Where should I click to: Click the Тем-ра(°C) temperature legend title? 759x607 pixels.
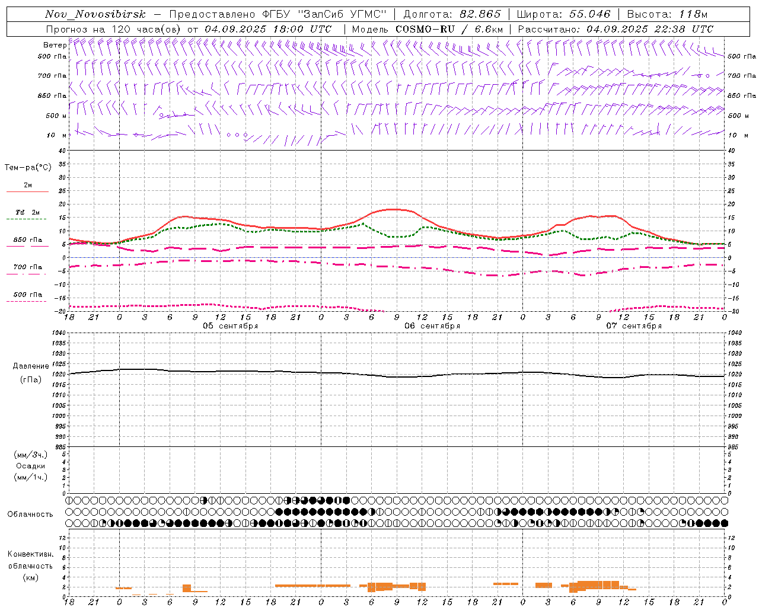point(28,168)
